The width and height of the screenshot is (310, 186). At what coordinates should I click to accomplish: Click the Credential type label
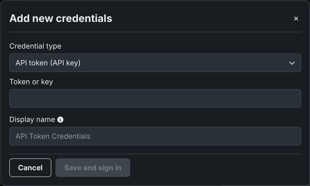pos(35,46)
